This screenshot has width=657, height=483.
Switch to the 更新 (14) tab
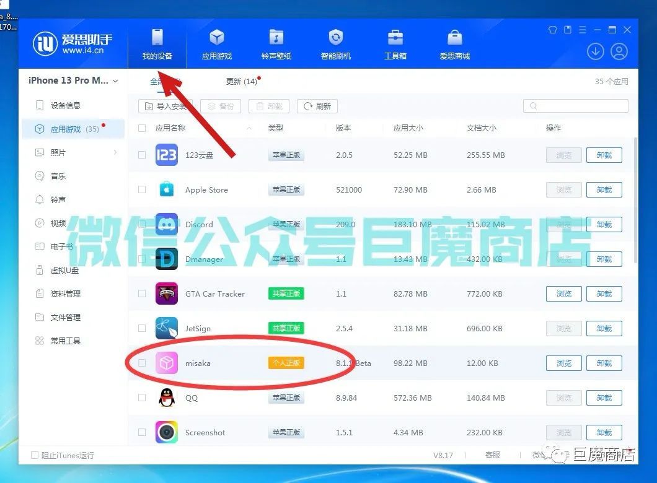(x=242, y=81)
